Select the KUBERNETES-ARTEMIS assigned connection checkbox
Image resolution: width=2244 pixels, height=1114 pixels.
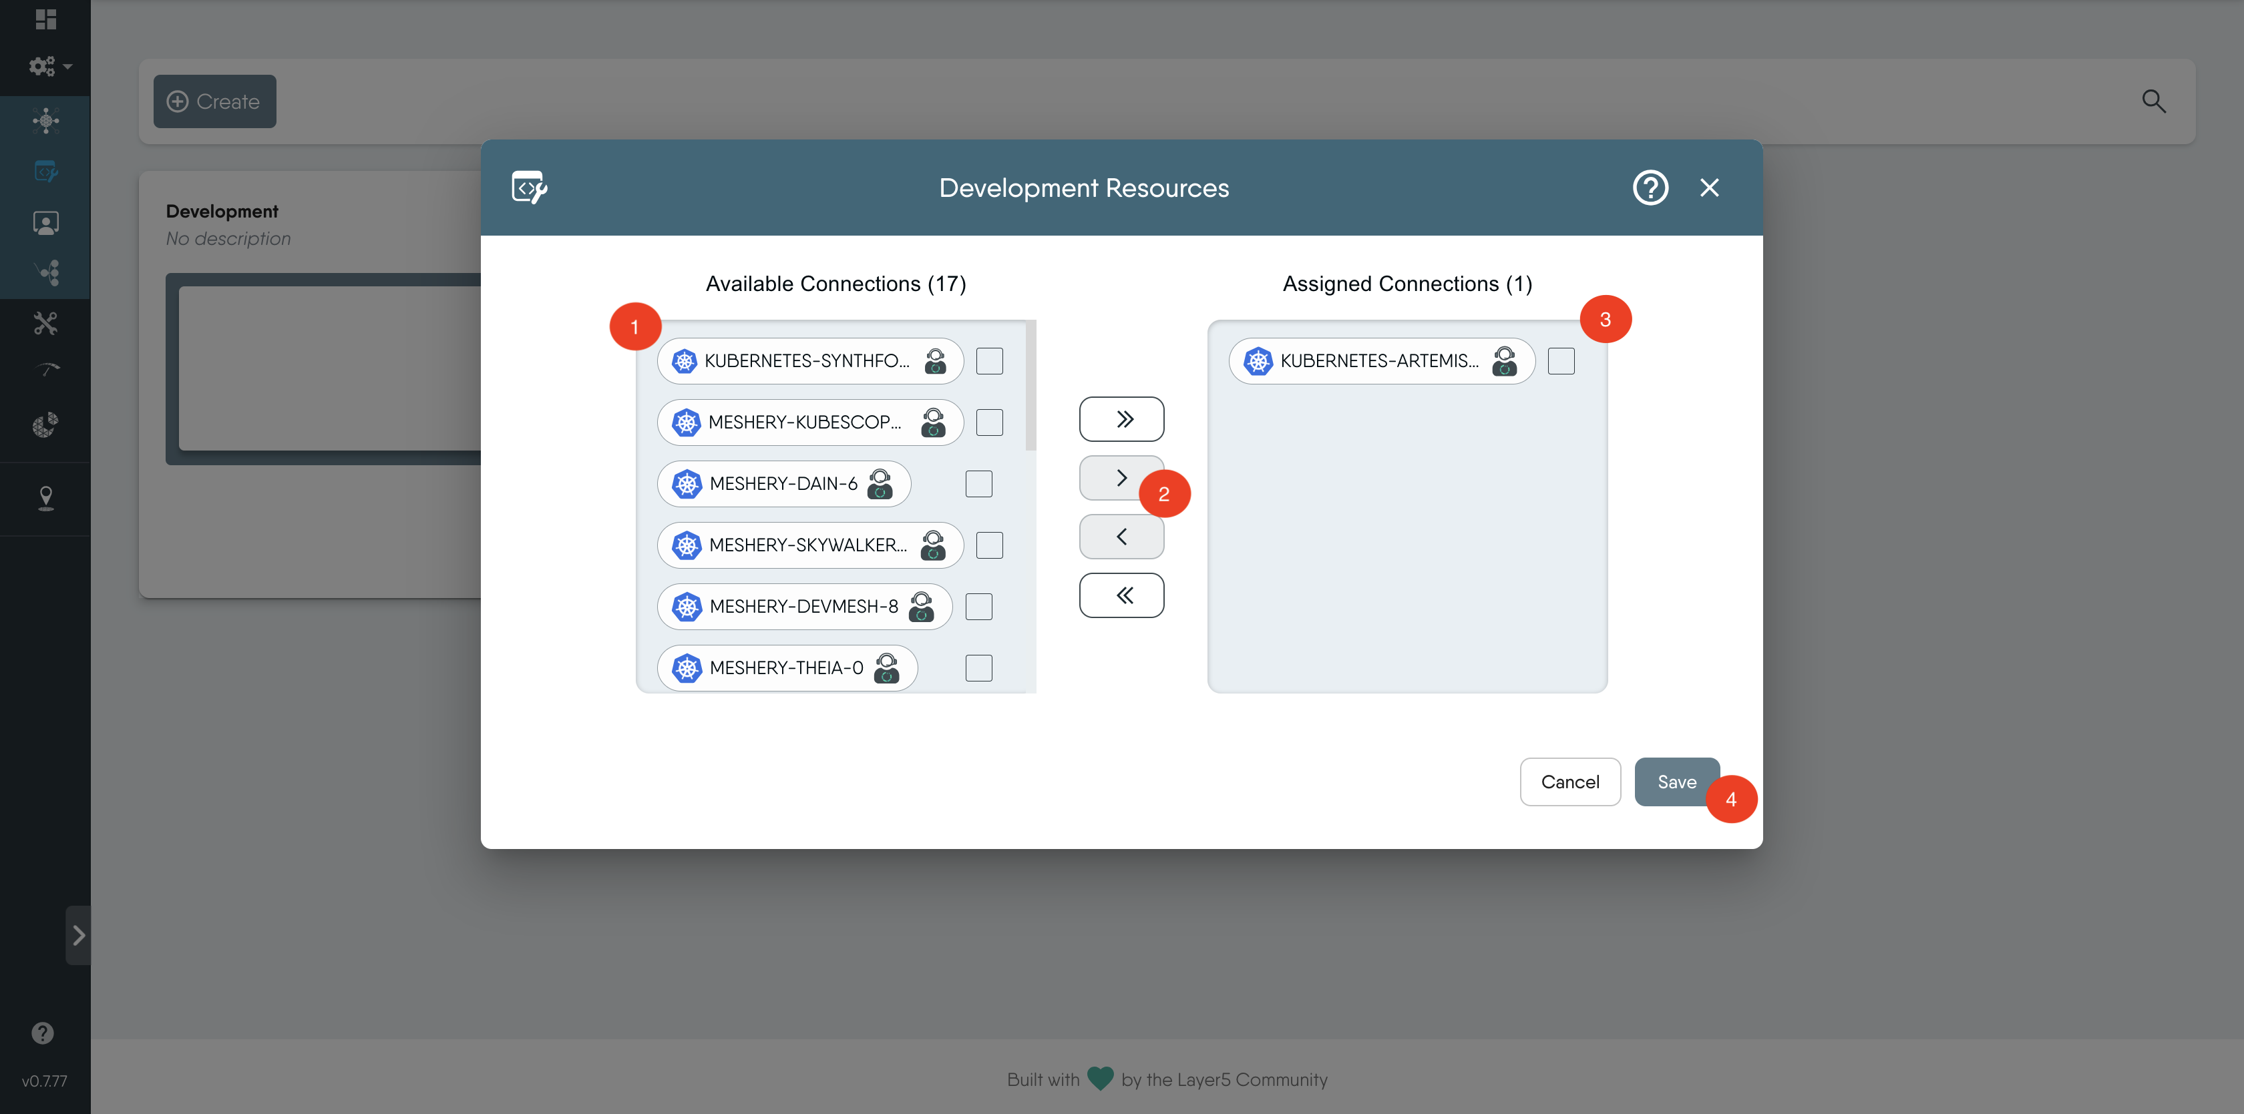(1561, 360)
